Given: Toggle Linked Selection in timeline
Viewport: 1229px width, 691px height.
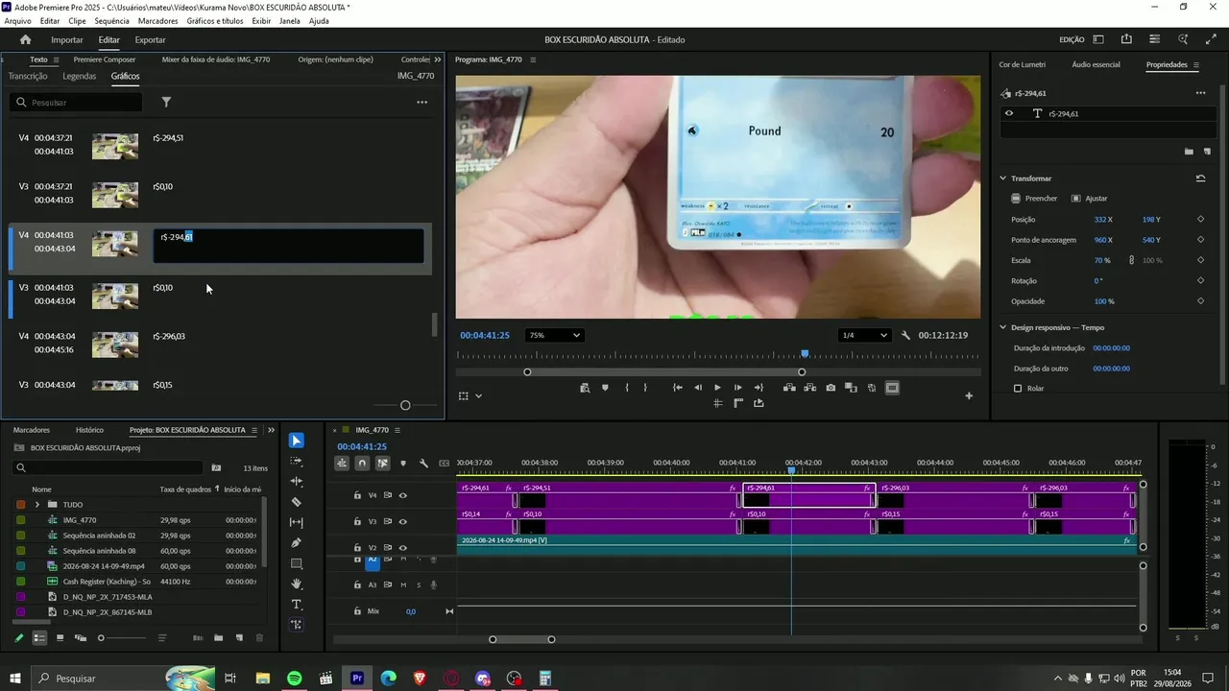Looking at the screenshot, I should tap(382, 464).
